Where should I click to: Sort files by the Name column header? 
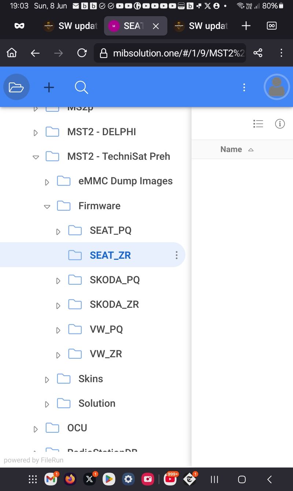[x=231, y=149]
